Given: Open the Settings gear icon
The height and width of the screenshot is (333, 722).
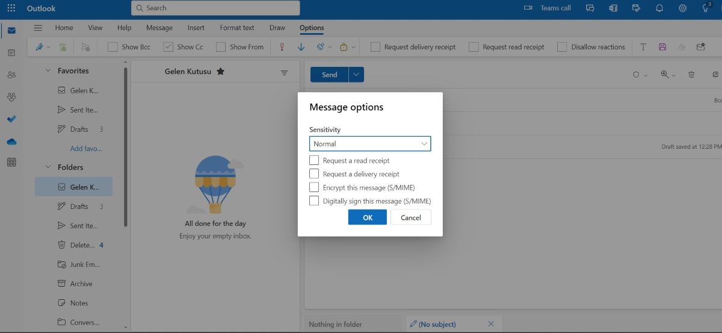Looking at the screenshot, I should tap(682, 8).
